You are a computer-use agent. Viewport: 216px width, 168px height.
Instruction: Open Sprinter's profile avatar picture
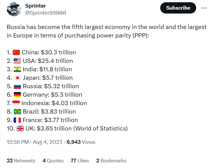pos(14,10)
